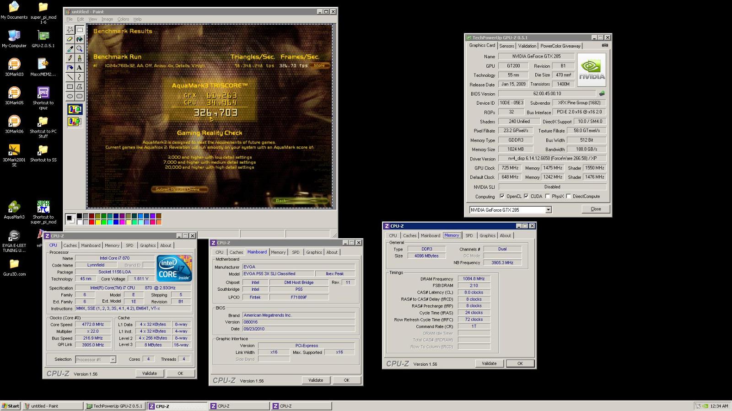Open the File menu in Paint
732x411 pixels.
[x=70, y=19]
